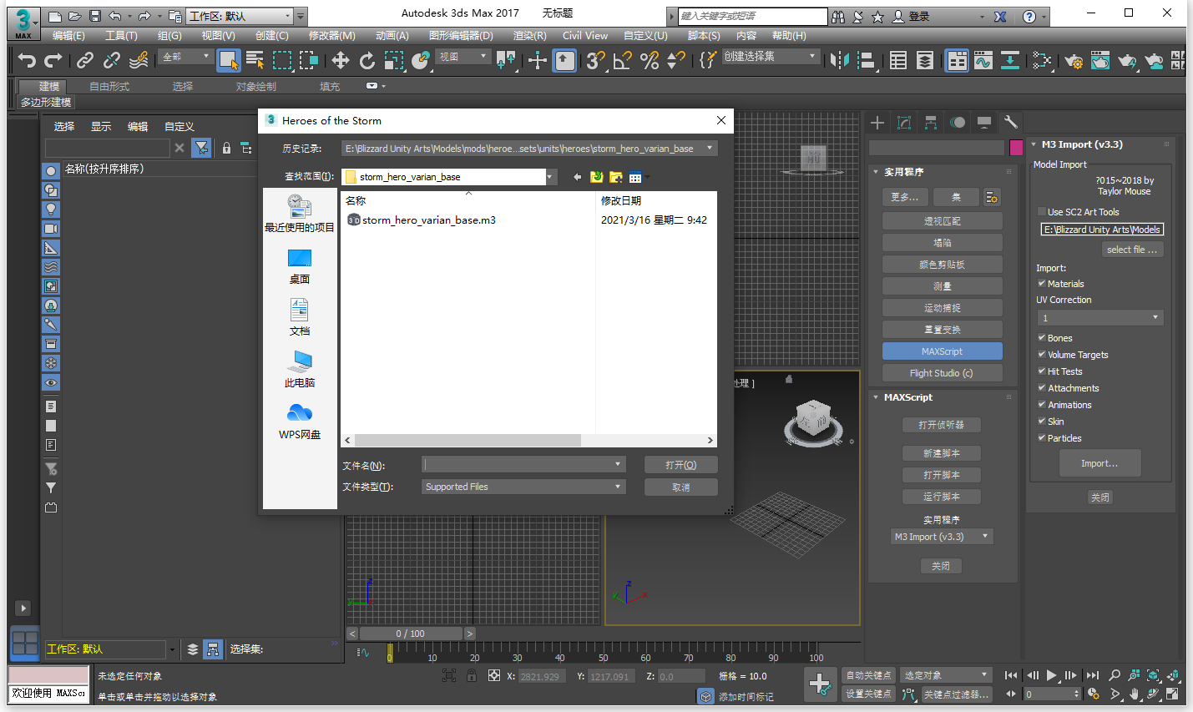Switch to the 自由形式 ribbon tab
Screen dimensions: 1193x712
coord(109,87)
